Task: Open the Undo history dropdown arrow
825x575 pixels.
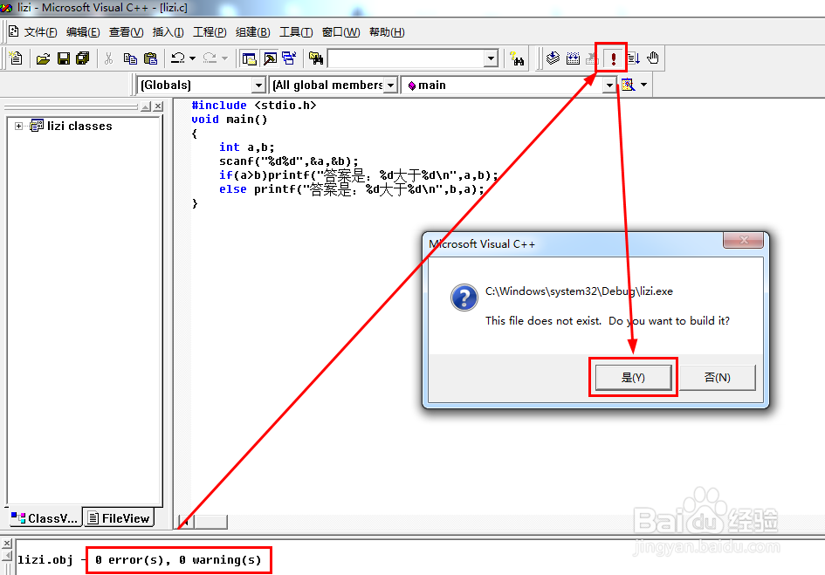Action: click(x=192, y=58)
